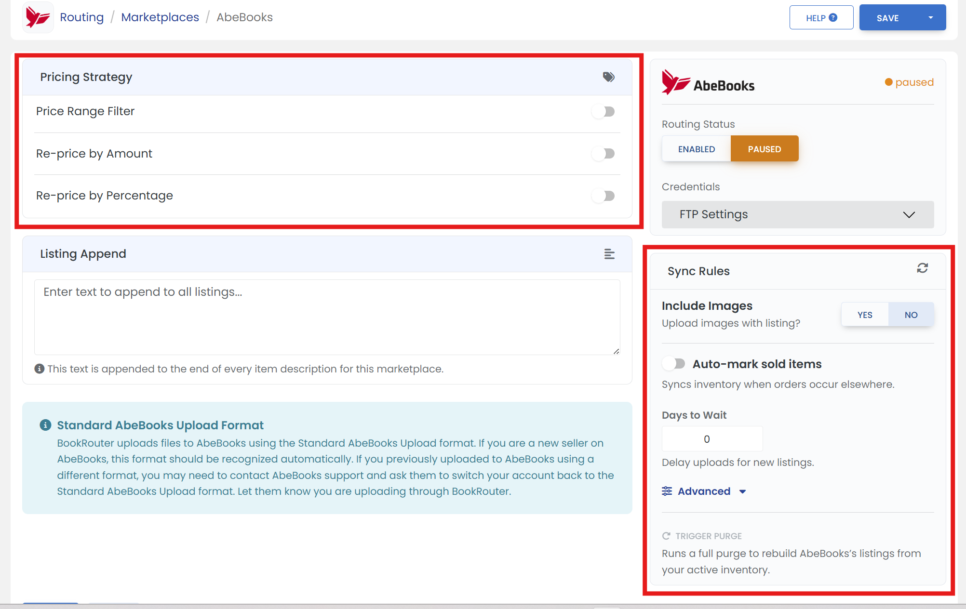This screenshot has width=966, height=609.
Task: Enable Re-price by Amount switch
Action: 604,154
